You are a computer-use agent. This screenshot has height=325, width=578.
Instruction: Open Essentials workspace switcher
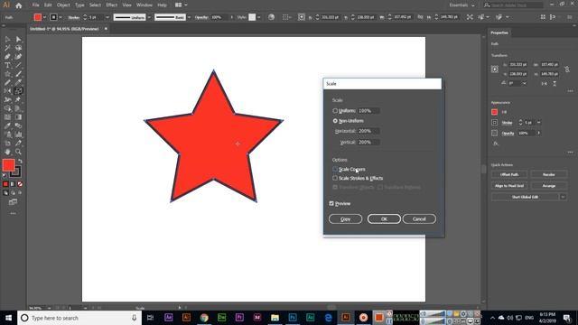(461, 5)
